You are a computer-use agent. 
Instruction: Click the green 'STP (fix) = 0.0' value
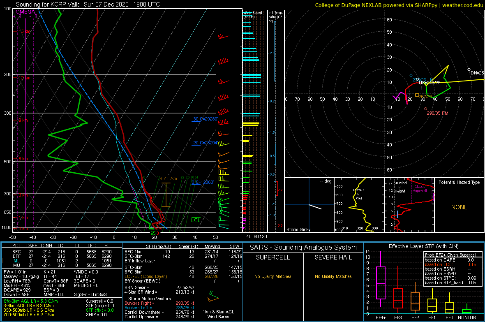[x=100, y=310]
